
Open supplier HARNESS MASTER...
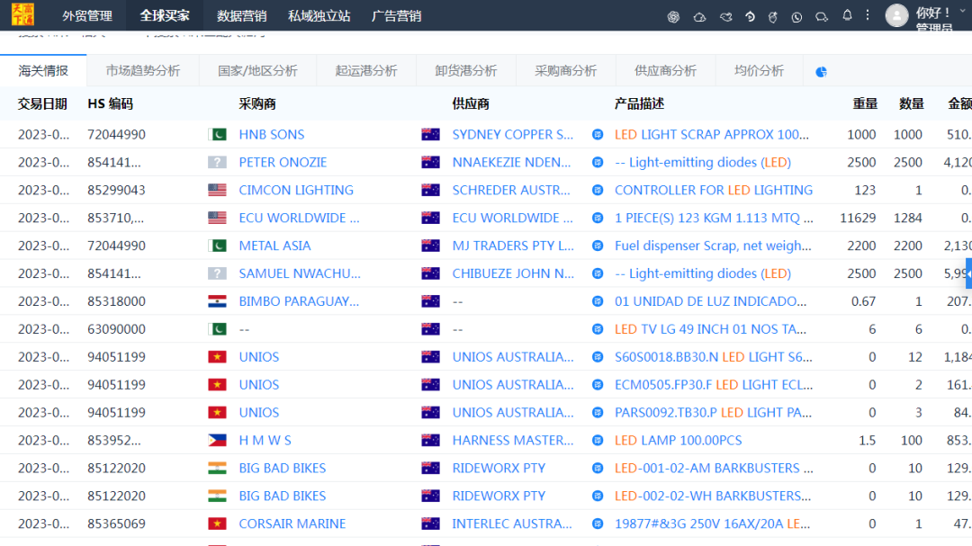tap(513, 441)
